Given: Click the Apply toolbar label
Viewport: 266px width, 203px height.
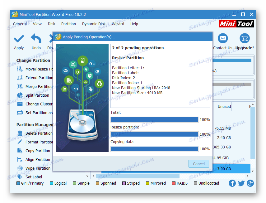Looking at the screenshot, I should pyautogui.click(x=19, y=48).
